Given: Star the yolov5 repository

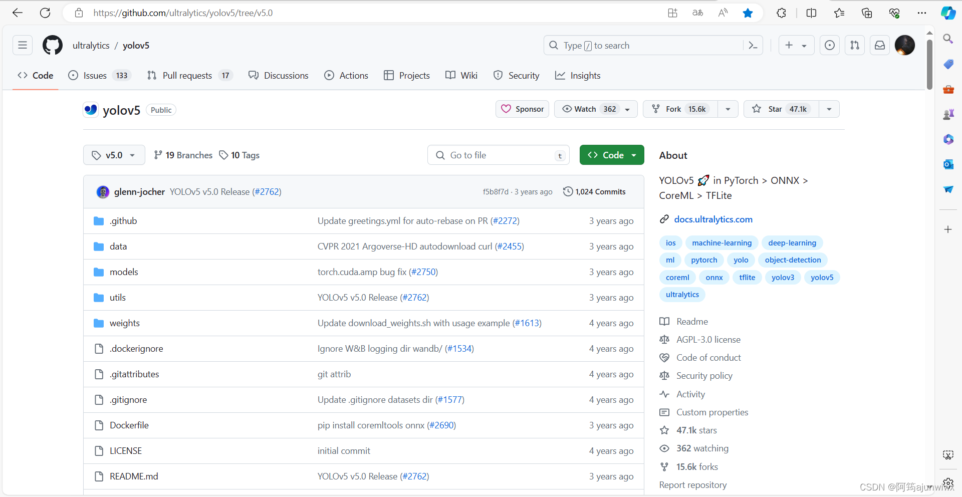Looking at the screenshot, I should [782, 109].
